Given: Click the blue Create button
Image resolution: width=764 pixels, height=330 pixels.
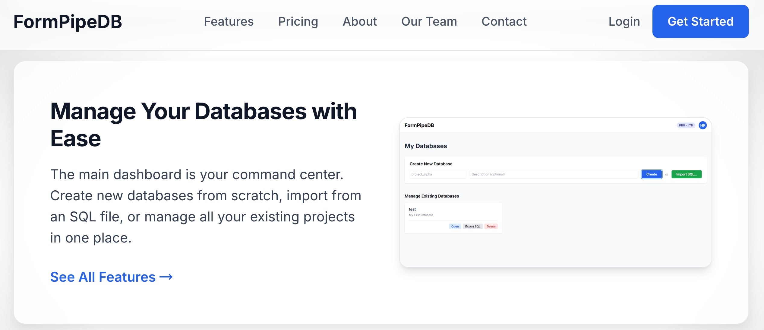Looking at the screenshot, I should (x=651, y=174).
